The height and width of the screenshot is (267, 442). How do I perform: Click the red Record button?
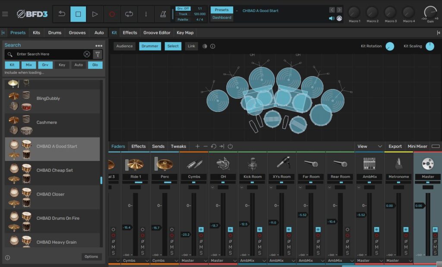(112, 14)
